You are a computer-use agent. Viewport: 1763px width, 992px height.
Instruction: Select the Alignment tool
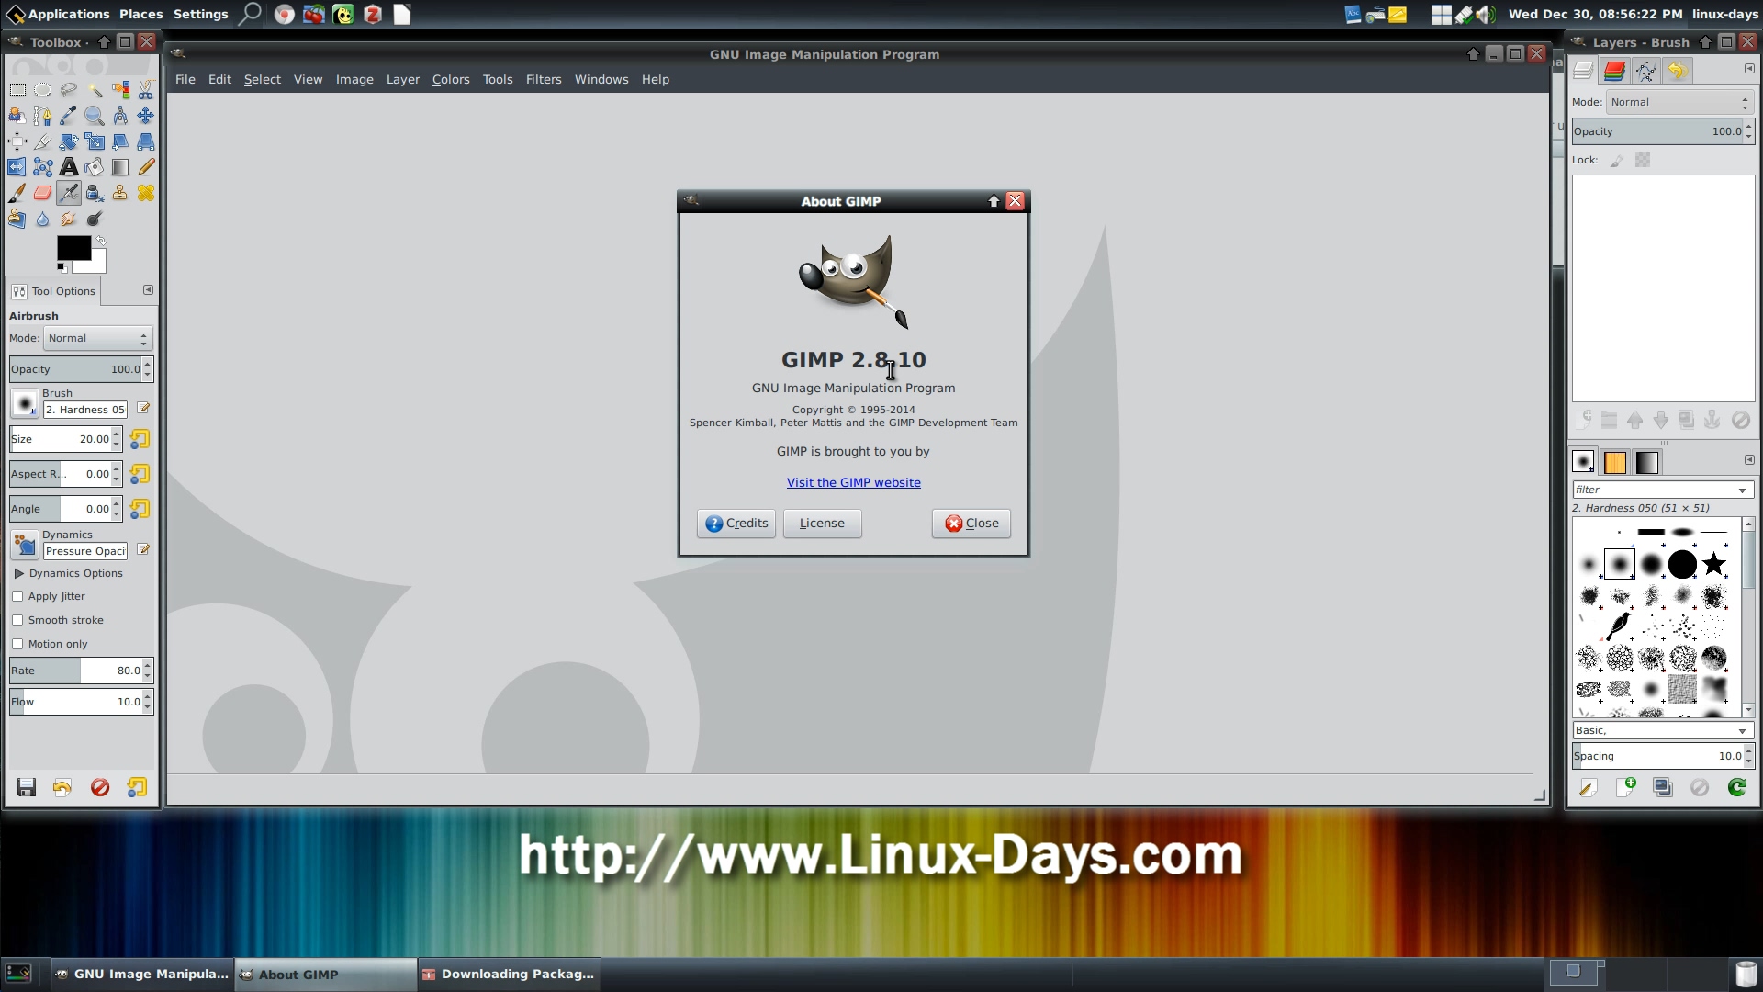pos(17,141)
